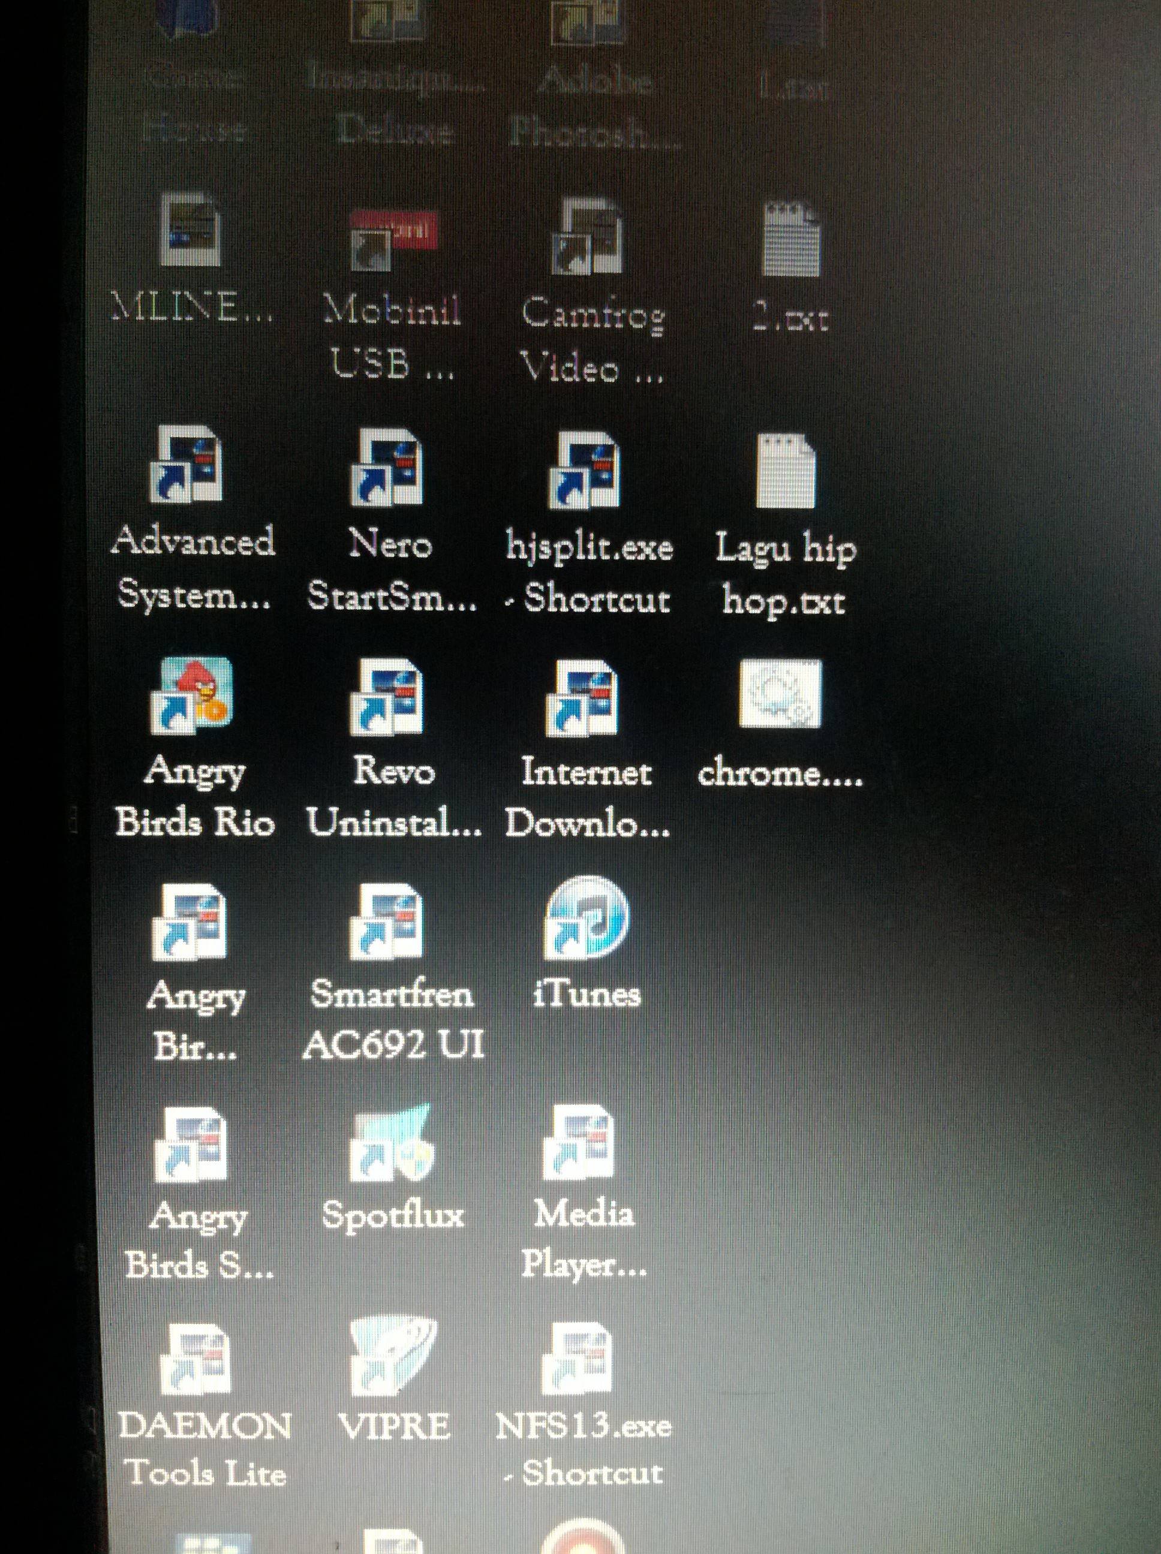
Task: Open the Spotflux shortcut
Action: click(x=392, y=1142)
